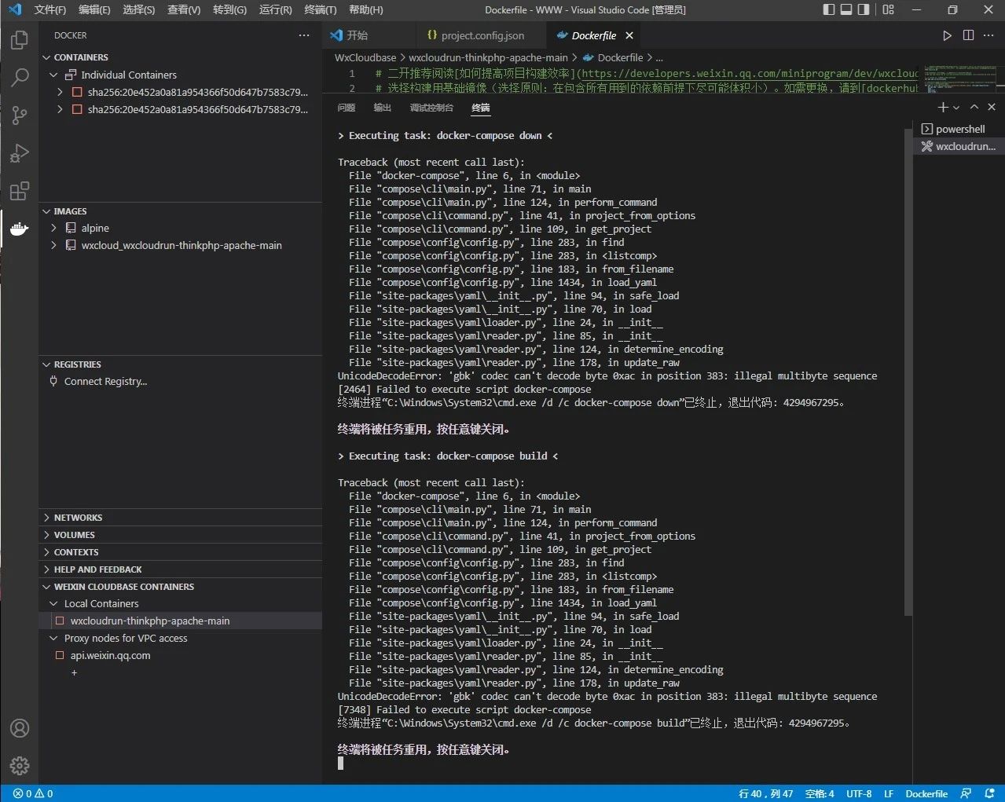Screen dimensions: 1005x802
Task: Expand the VOLUMES section
Action: [x=46, y=535]
